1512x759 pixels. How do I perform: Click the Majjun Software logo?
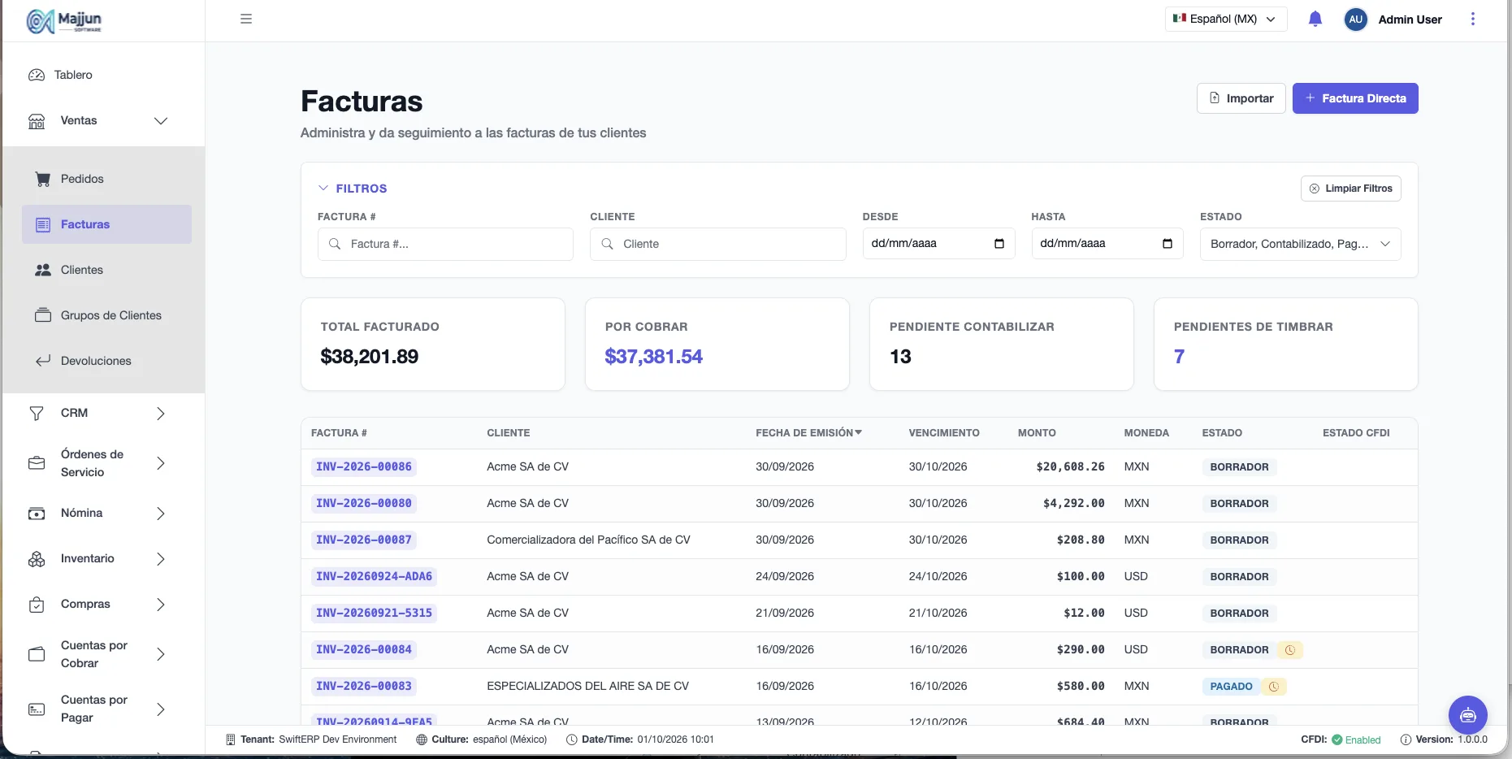(64, 21)
